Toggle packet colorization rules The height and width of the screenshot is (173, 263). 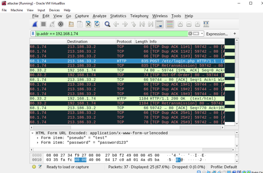[x=170, y=24]
